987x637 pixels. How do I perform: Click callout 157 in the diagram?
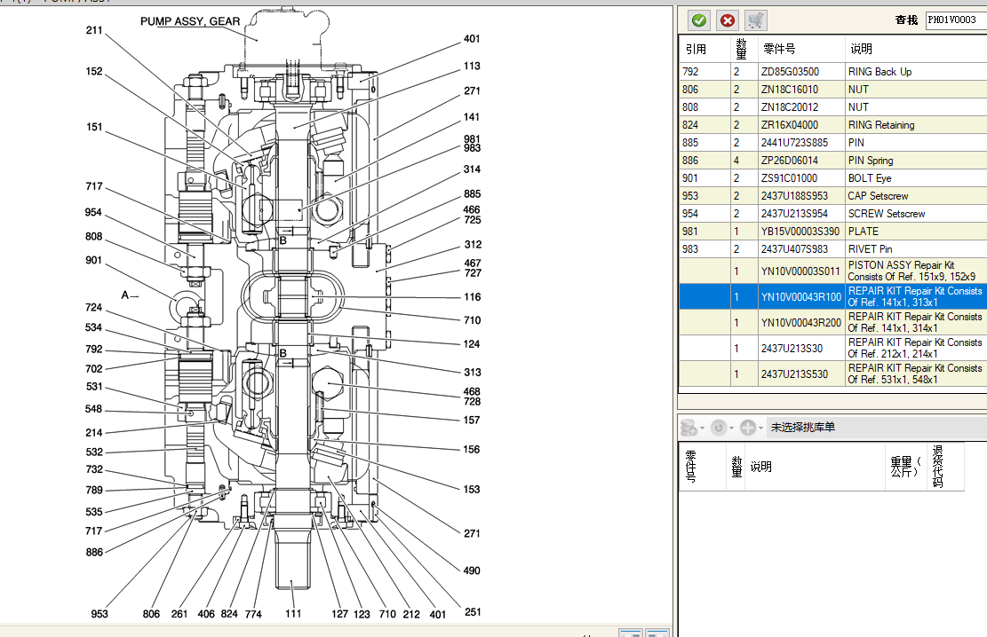[x=472, y=421]
